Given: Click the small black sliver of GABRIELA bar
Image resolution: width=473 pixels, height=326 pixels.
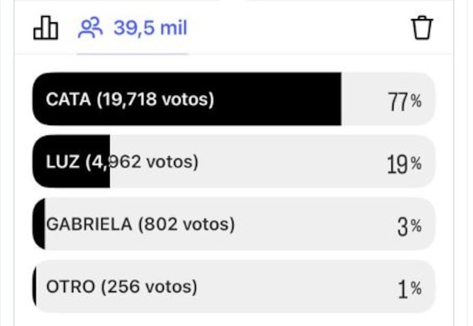Looking at the screenshot, I should pyautogui.click(x=39, y=224).
